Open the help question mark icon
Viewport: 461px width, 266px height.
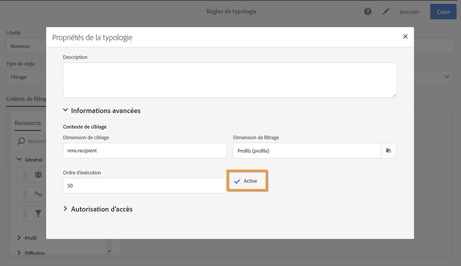tap(367, 12)
